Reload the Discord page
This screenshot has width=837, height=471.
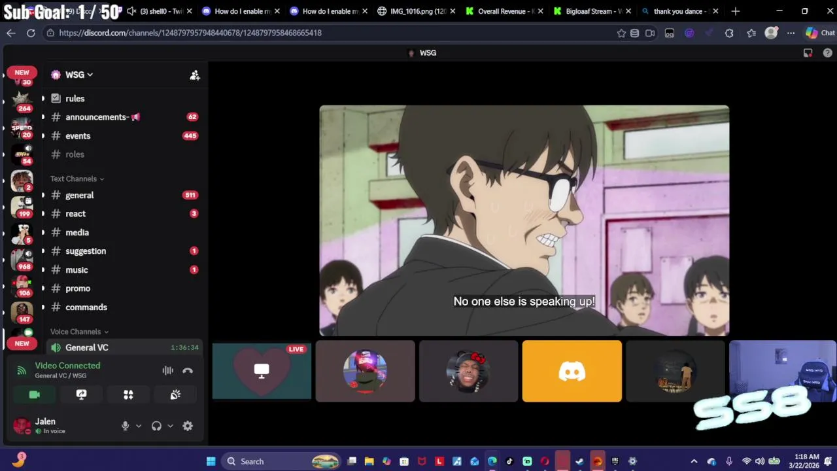pos(31,33)
